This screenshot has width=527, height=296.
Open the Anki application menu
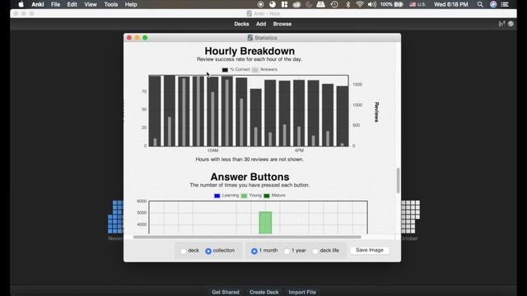(38, 4)
